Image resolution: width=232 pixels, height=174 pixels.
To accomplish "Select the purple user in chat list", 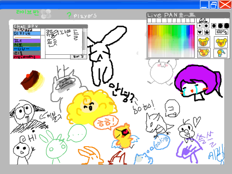I will 27,41.
